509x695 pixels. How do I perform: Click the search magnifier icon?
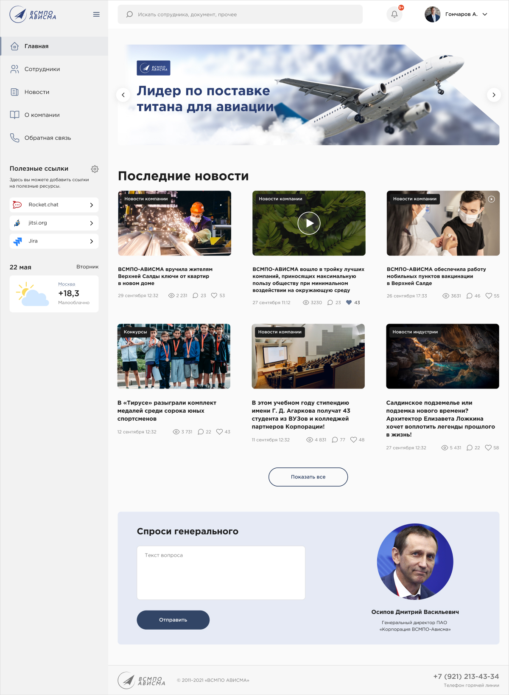coord(129,14)
